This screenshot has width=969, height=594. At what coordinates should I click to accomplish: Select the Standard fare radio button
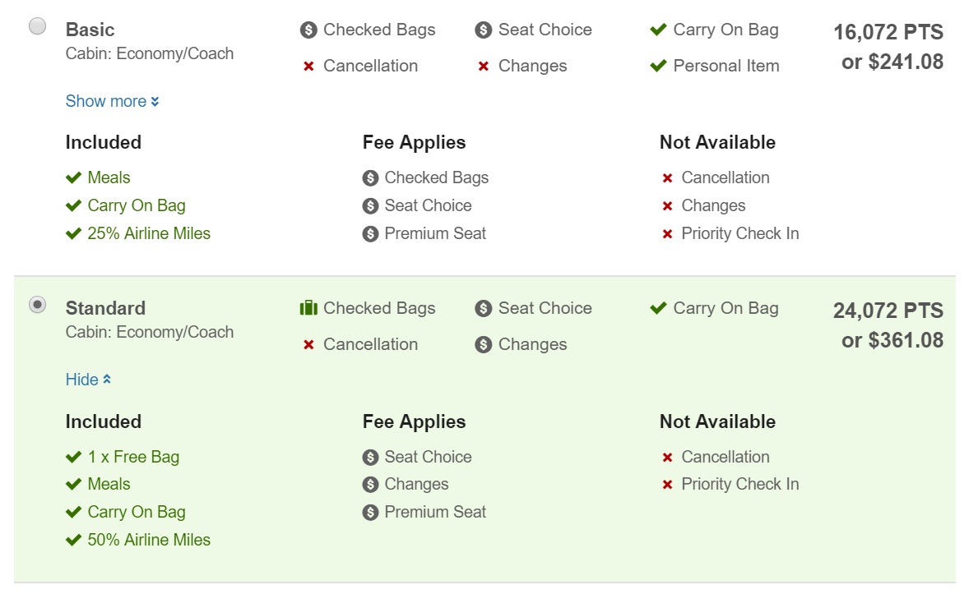coord(38,305)
